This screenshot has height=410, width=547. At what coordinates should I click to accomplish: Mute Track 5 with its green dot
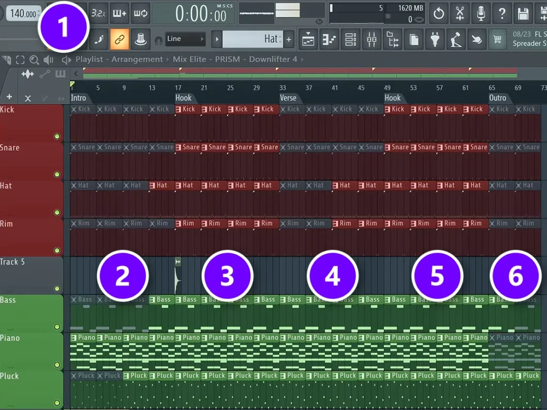pyautogui.click(x=57, y=288)
